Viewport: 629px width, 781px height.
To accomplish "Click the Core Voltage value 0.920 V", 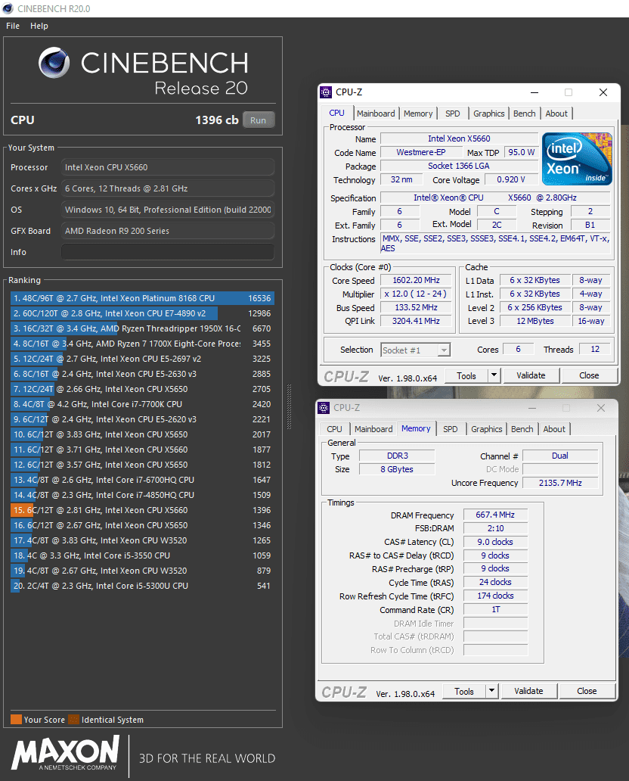I will tap(511, 179).
